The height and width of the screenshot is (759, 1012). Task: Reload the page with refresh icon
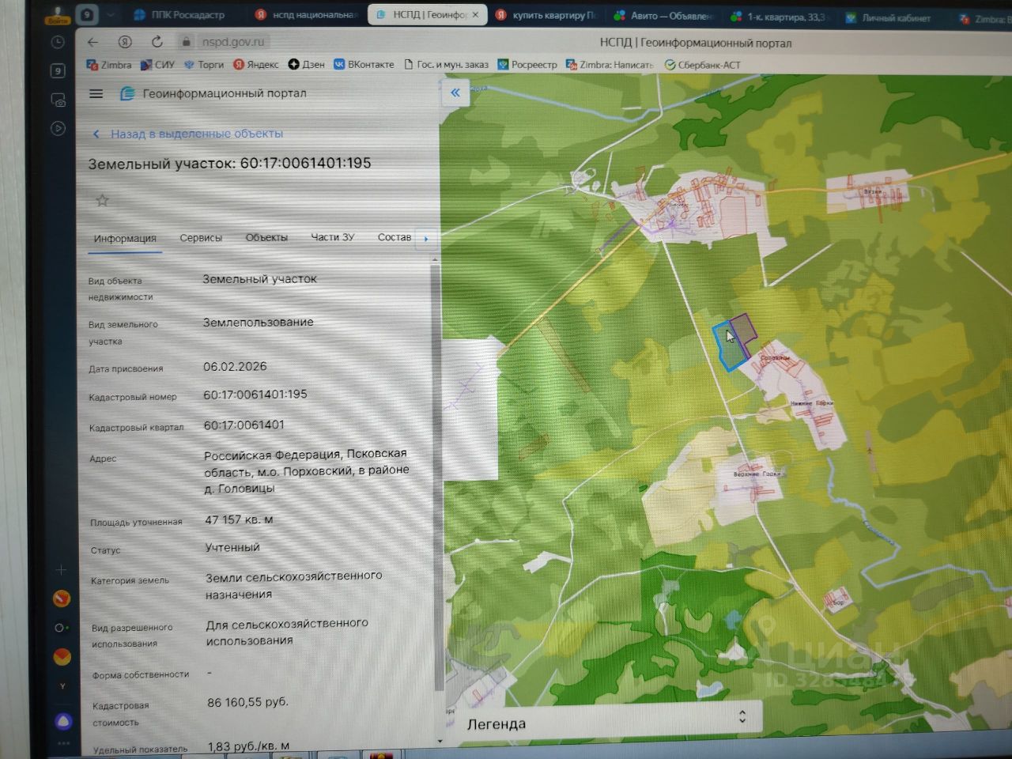157,42
